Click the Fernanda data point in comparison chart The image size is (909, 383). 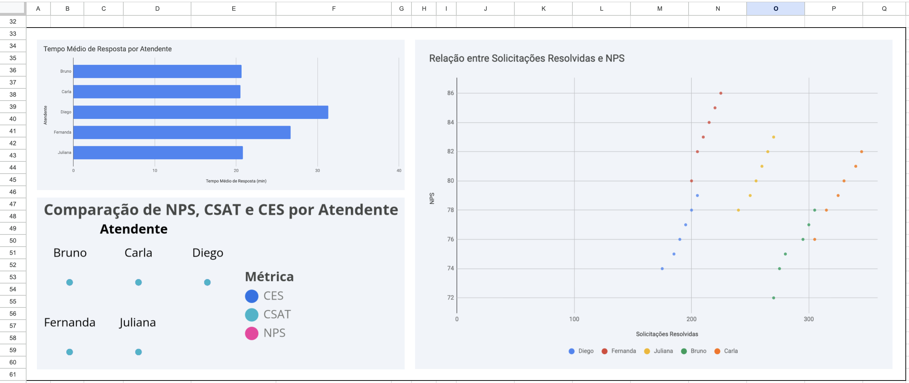click(70, 352)
